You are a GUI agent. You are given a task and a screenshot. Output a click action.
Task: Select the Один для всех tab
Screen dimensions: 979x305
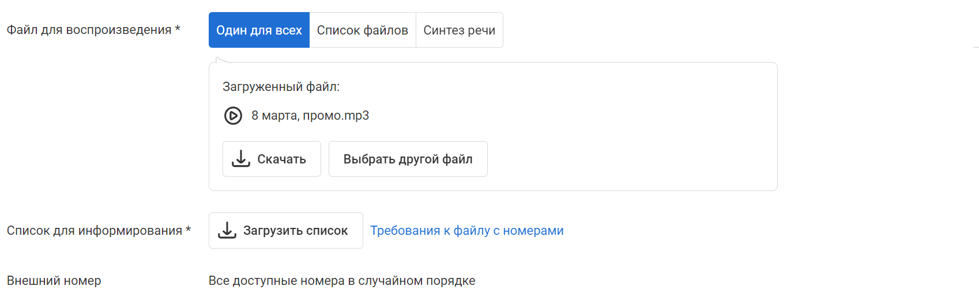pyautogui.click(x=259, y=30)
